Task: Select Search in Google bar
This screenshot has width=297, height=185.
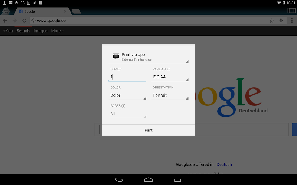Action: pyautogui.click(x=23, y=31)
